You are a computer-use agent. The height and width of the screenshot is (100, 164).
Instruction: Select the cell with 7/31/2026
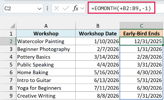tap(141, 96)
